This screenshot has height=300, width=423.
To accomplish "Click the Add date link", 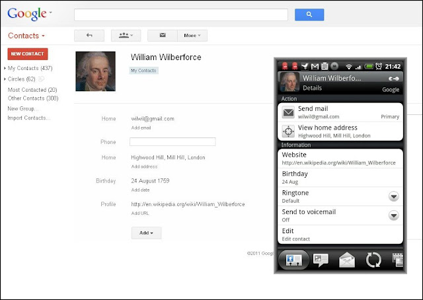I will pyautogui.click(x=140, y=190).
